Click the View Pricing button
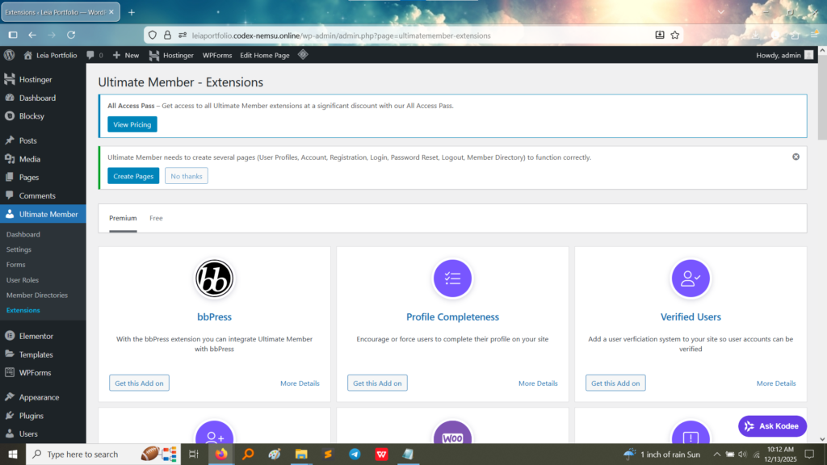This screenshot has width=827, height=465. pos(132,124)
